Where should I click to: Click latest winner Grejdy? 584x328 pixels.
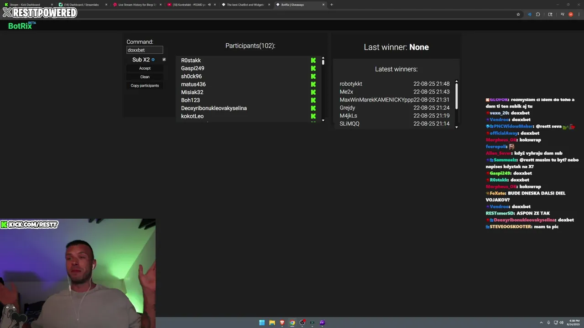pyautogui.click(x=347, y=108)
